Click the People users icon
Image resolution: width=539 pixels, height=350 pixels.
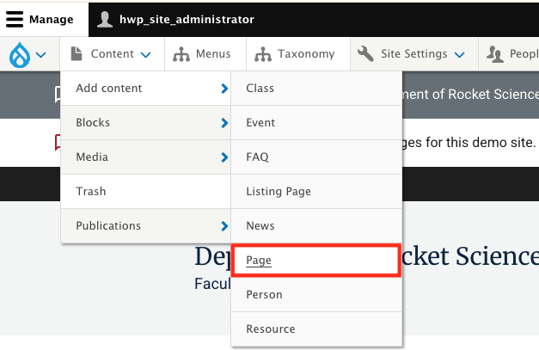(495, 54)
